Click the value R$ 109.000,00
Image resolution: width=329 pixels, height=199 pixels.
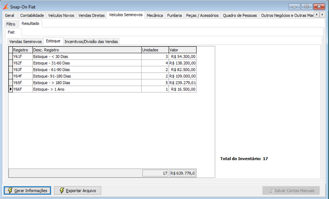pyautogui.click(x=183, y=76)
